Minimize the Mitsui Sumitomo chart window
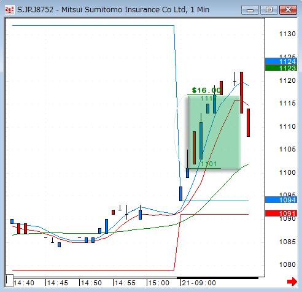Viewport: 302px width, 292px height. click(250, 10)
